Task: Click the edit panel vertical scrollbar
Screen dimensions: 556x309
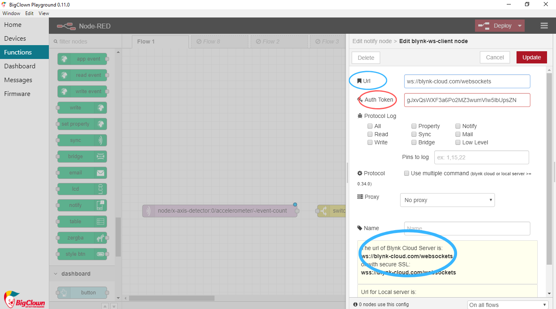Action: coord(549,169)
